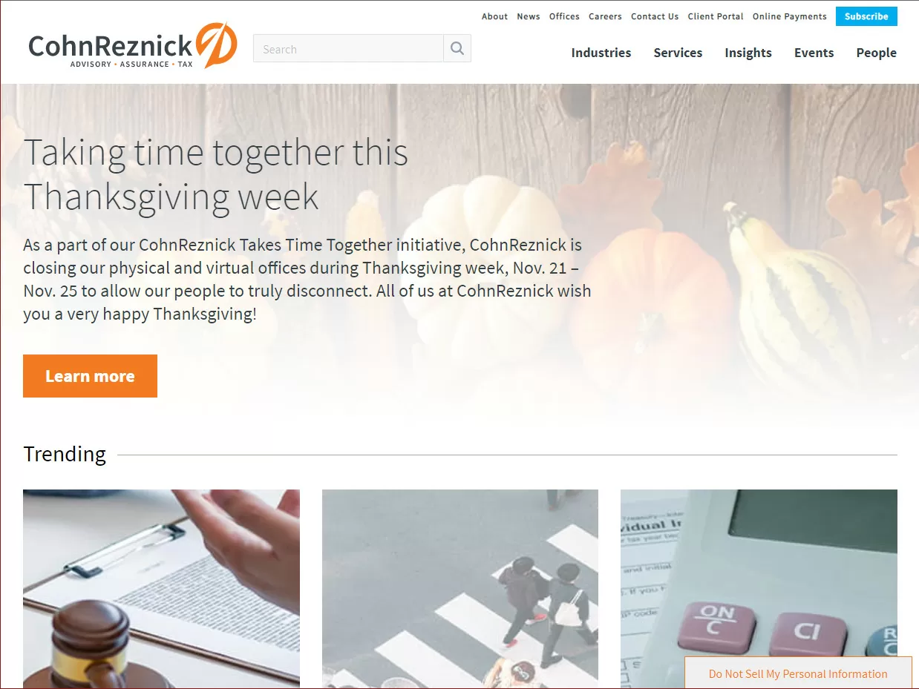This screenshot has width=919, height=689.
Task: Open the Insights menu
Action: (748, 53)
